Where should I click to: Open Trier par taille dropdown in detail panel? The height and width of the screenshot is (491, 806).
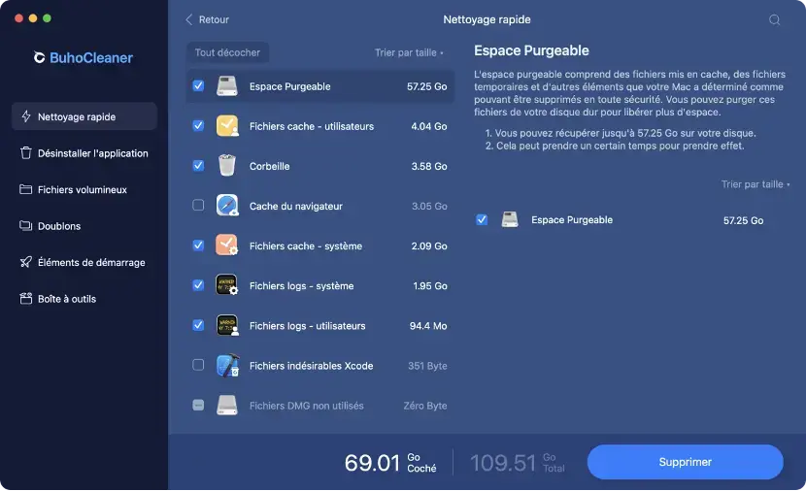(756, 183)
